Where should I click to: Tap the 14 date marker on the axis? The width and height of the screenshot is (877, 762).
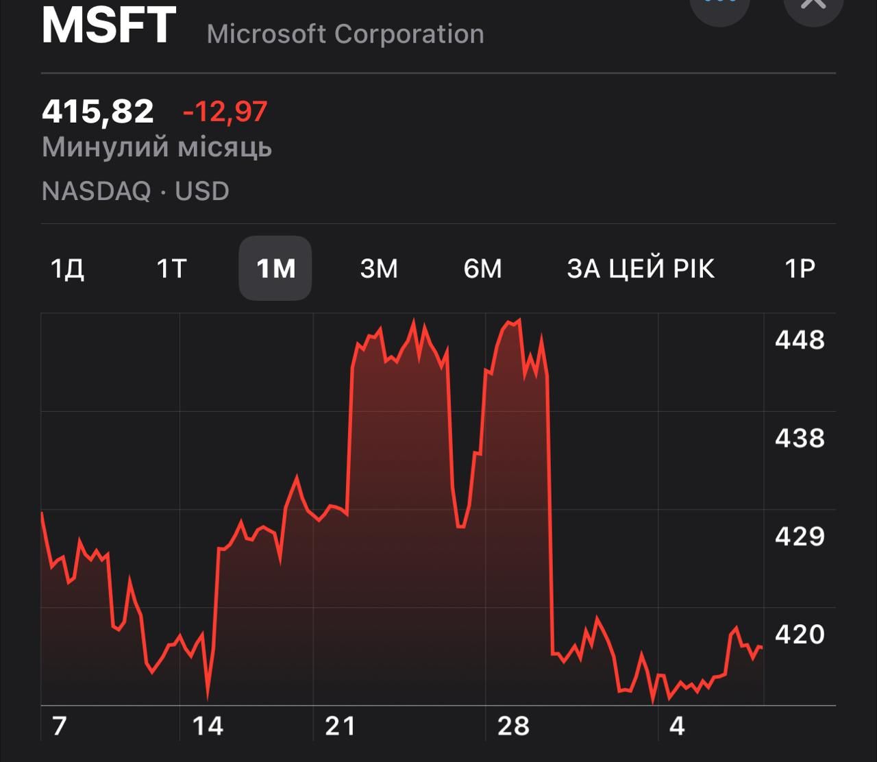coord(207,726)
